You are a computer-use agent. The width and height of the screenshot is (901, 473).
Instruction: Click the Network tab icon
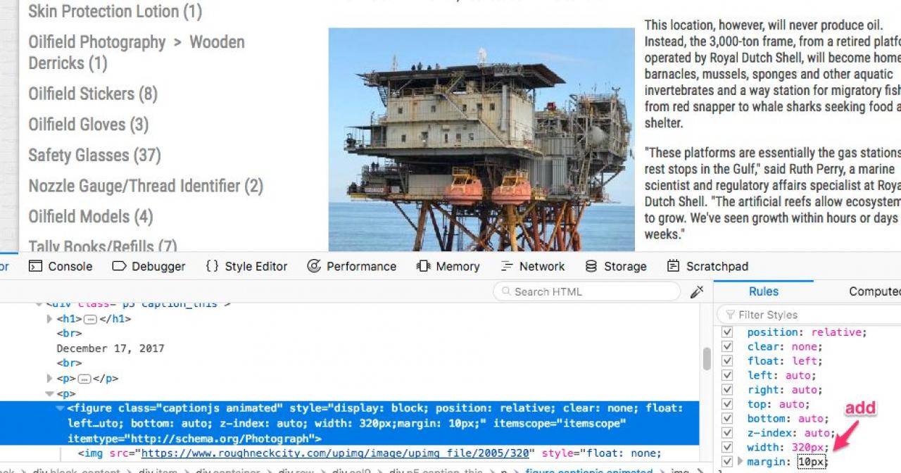click(507, 266)
